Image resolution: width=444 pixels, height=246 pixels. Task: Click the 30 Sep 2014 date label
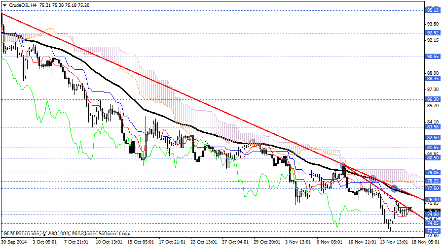[14, 242]
